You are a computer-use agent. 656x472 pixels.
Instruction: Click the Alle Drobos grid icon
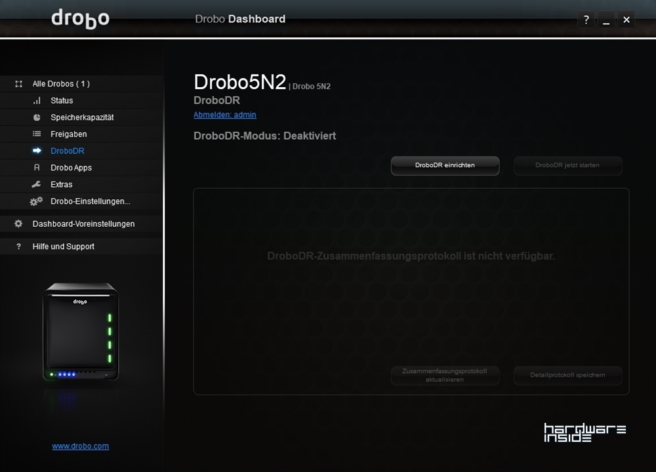(x=19, y=84)
